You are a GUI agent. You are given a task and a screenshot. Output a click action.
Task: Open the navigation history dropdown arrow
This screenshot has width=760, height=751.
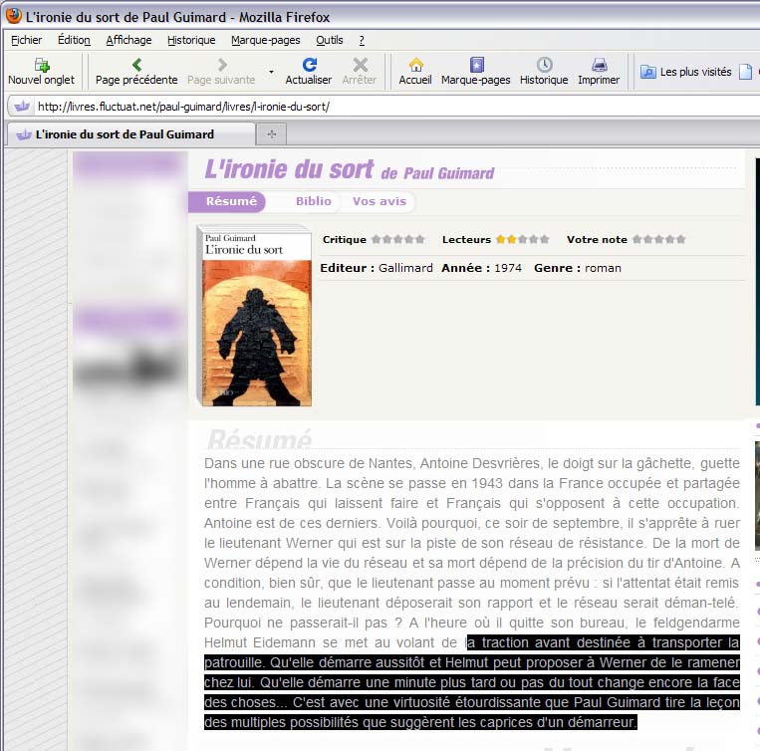tap(271, 72)
